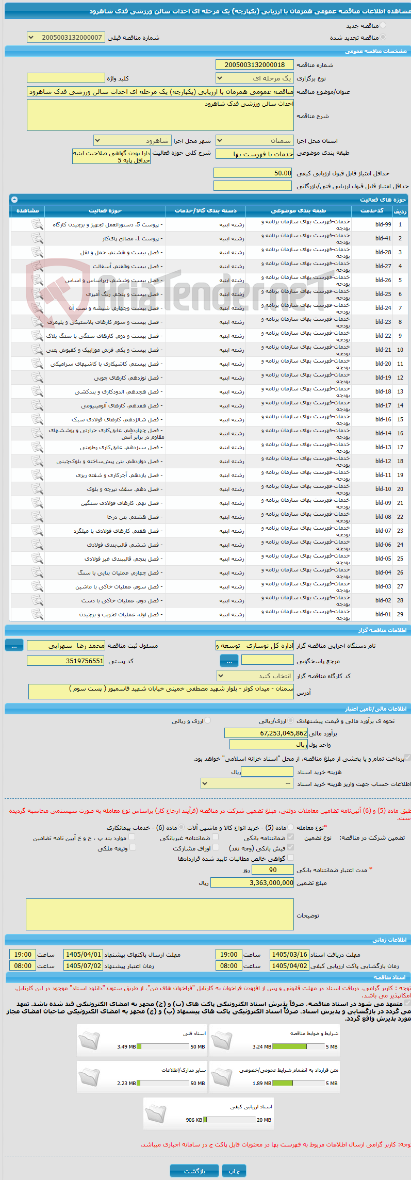
Task: Toggle the اوراق مشارکت checkbox
Action: (x=216, y=847)
